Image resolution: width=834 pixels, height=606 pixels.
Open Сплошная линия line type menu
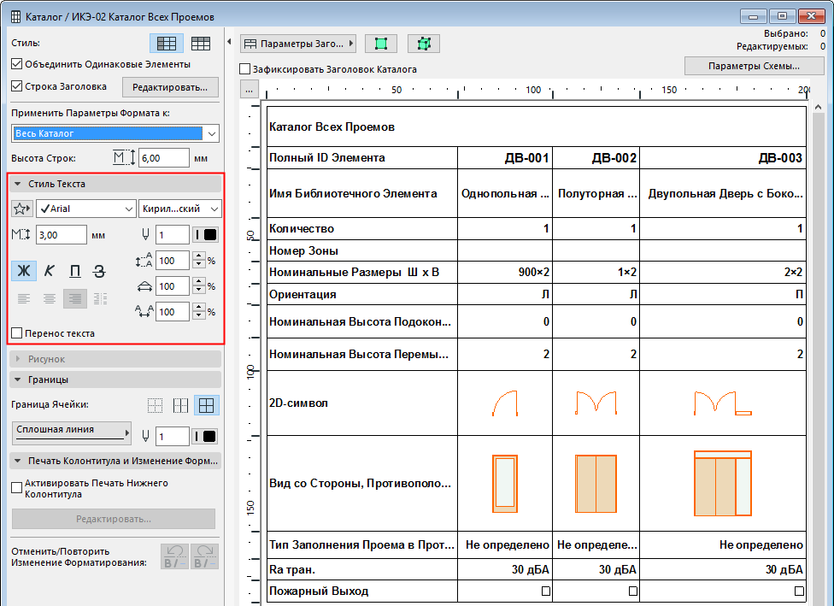coord(72,432)
